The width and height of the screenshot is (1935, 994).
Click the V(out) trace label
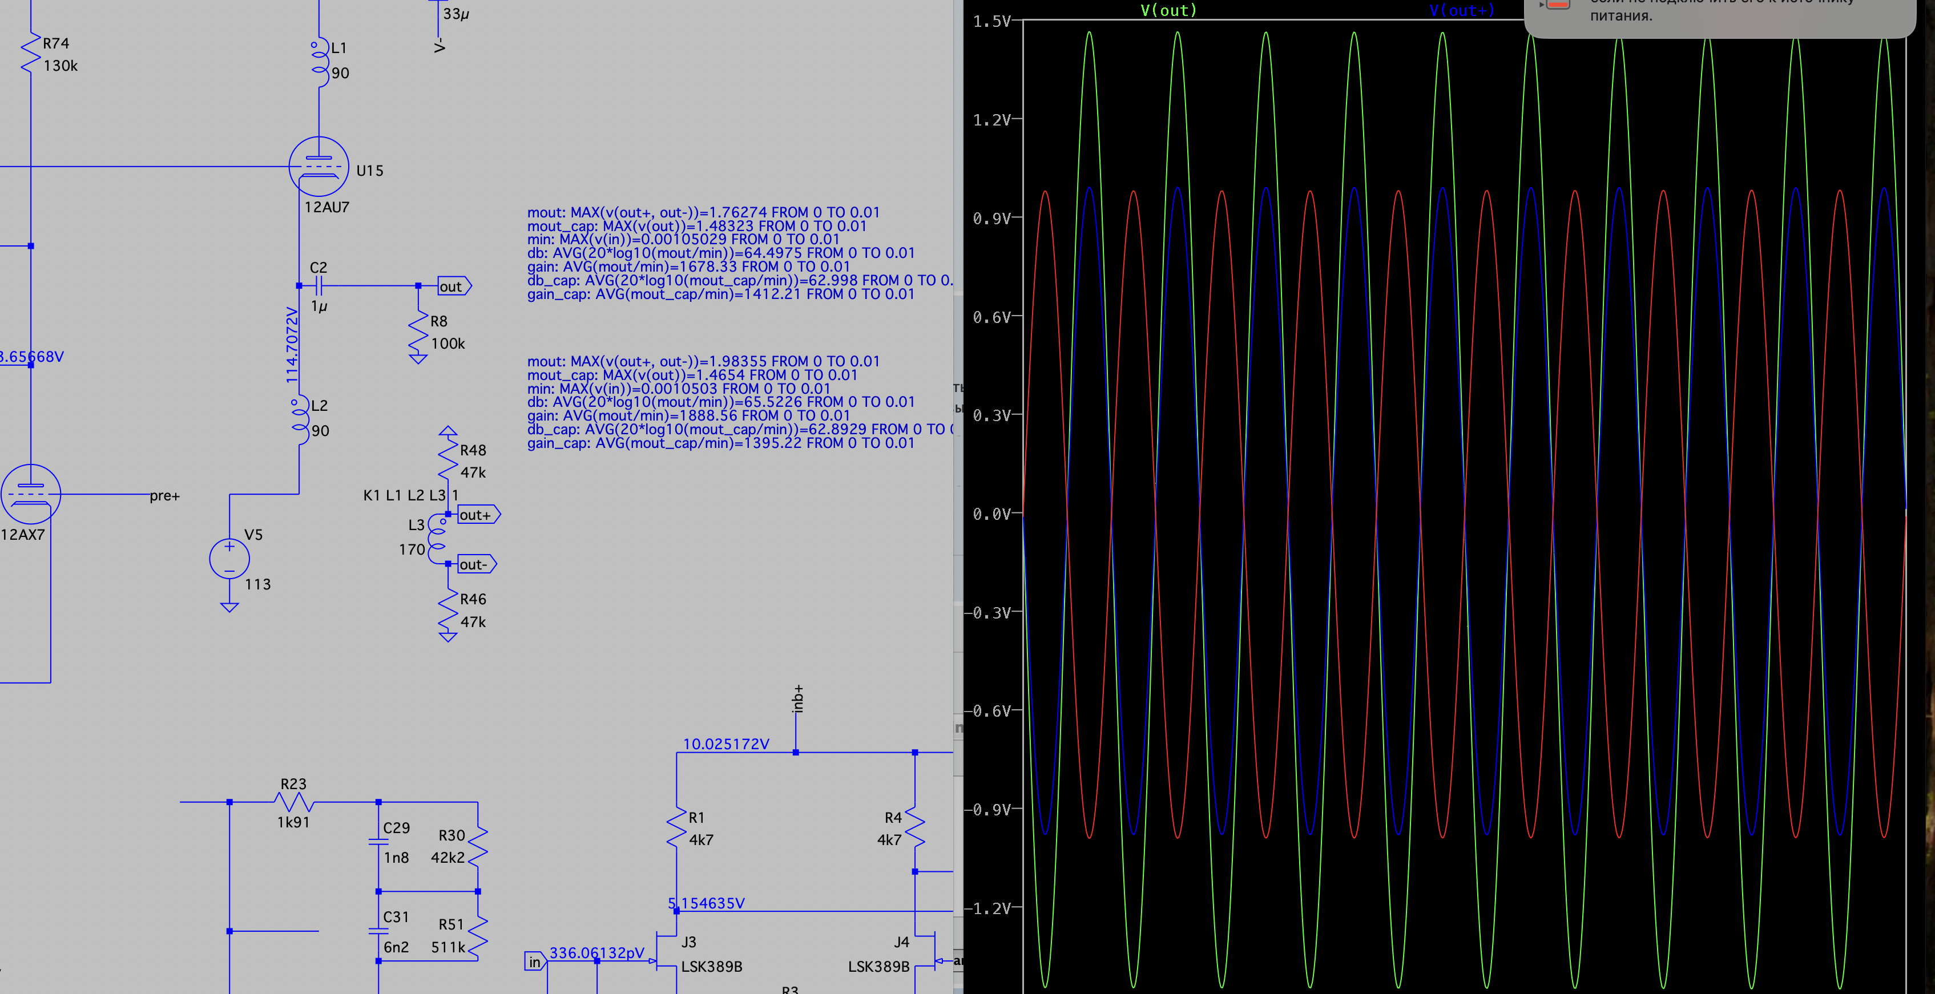click(1168, 10)
